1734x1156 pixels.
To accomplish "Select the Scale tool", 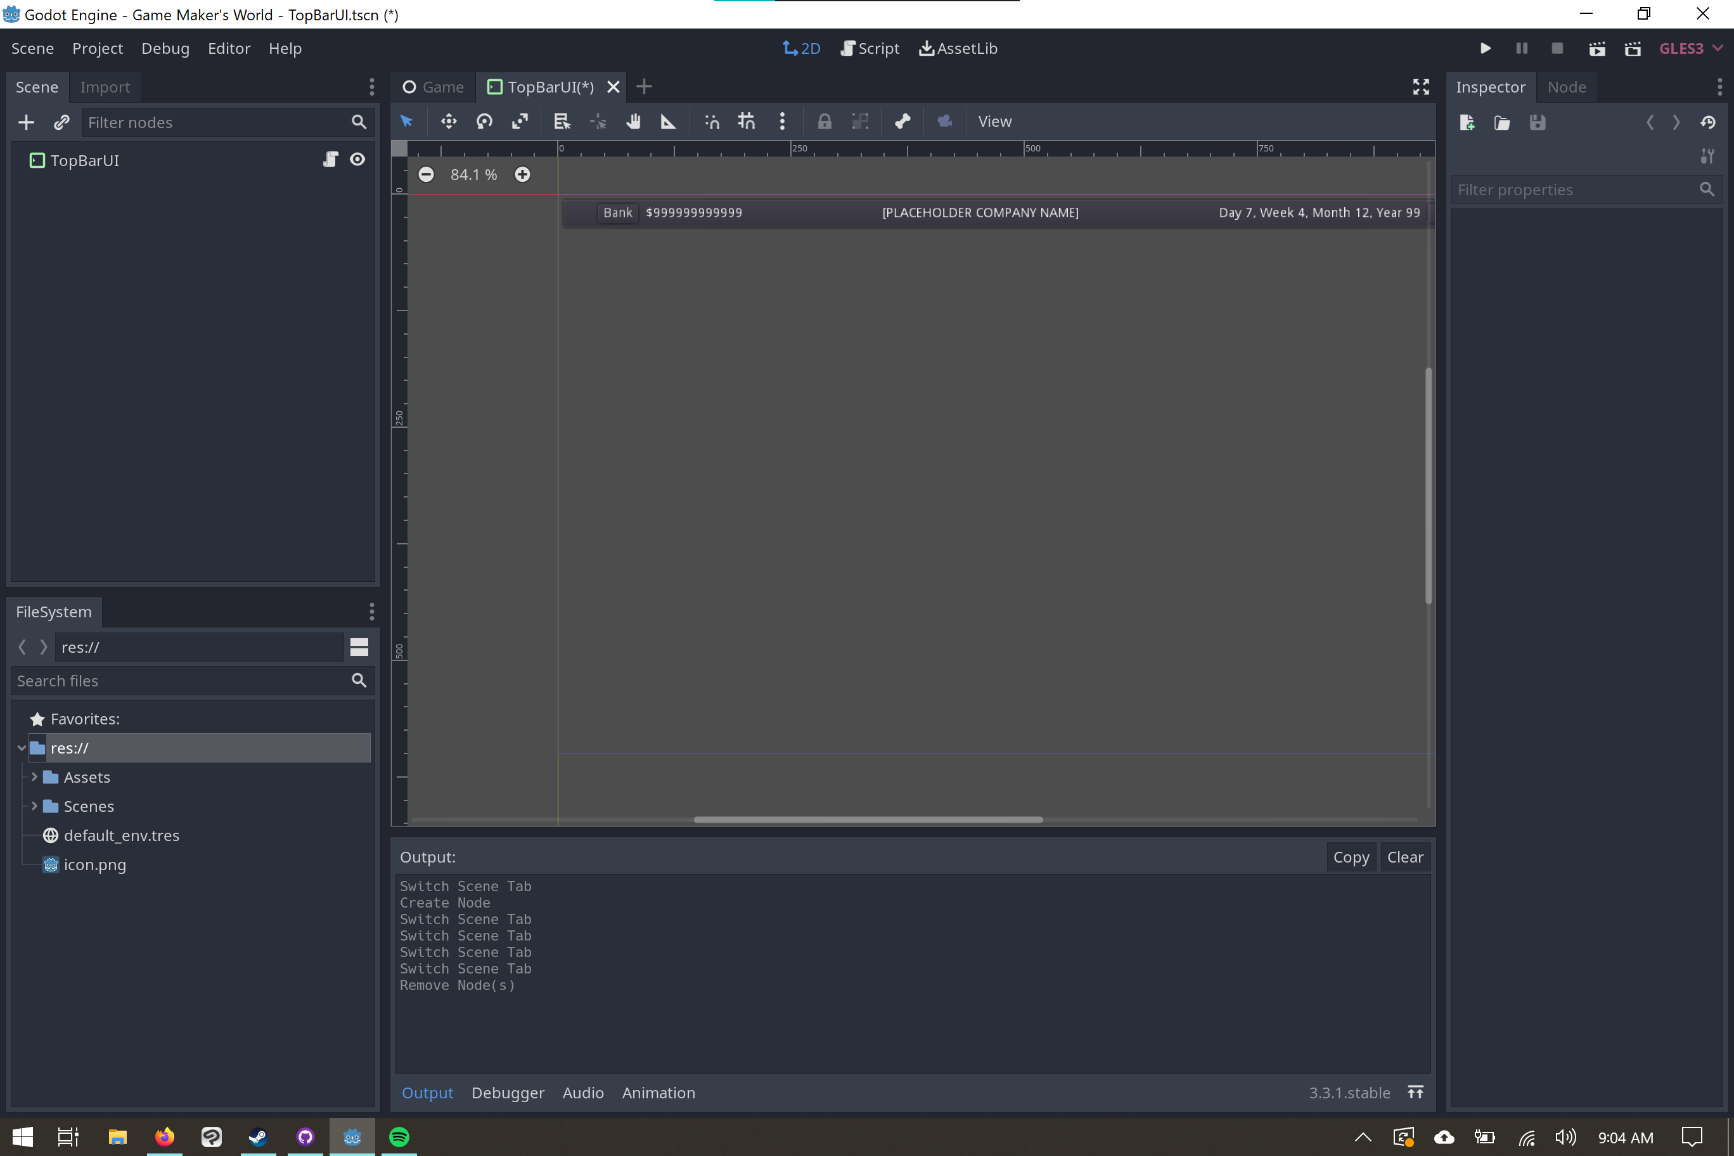I will (520, 121).
